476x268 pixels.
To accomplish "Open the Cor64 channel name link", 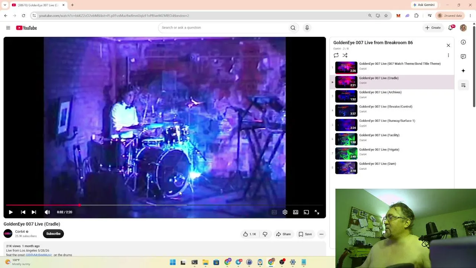I will 20,232.
